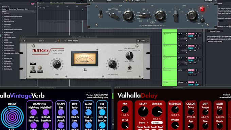Click the VintageVerb HighCut knob
Screen dimensions: 231x130
click(102, 112)
